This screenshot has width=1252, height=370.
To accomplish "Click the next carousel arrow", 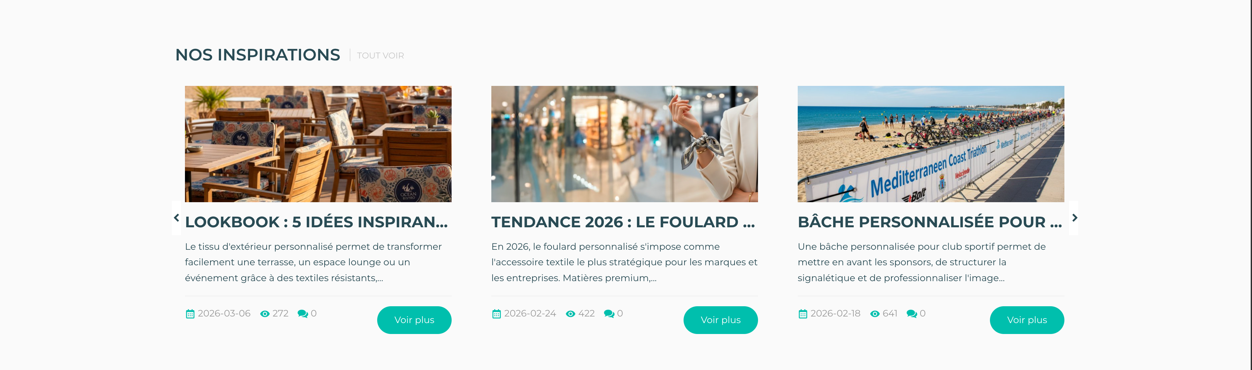I will point(1075,218).
